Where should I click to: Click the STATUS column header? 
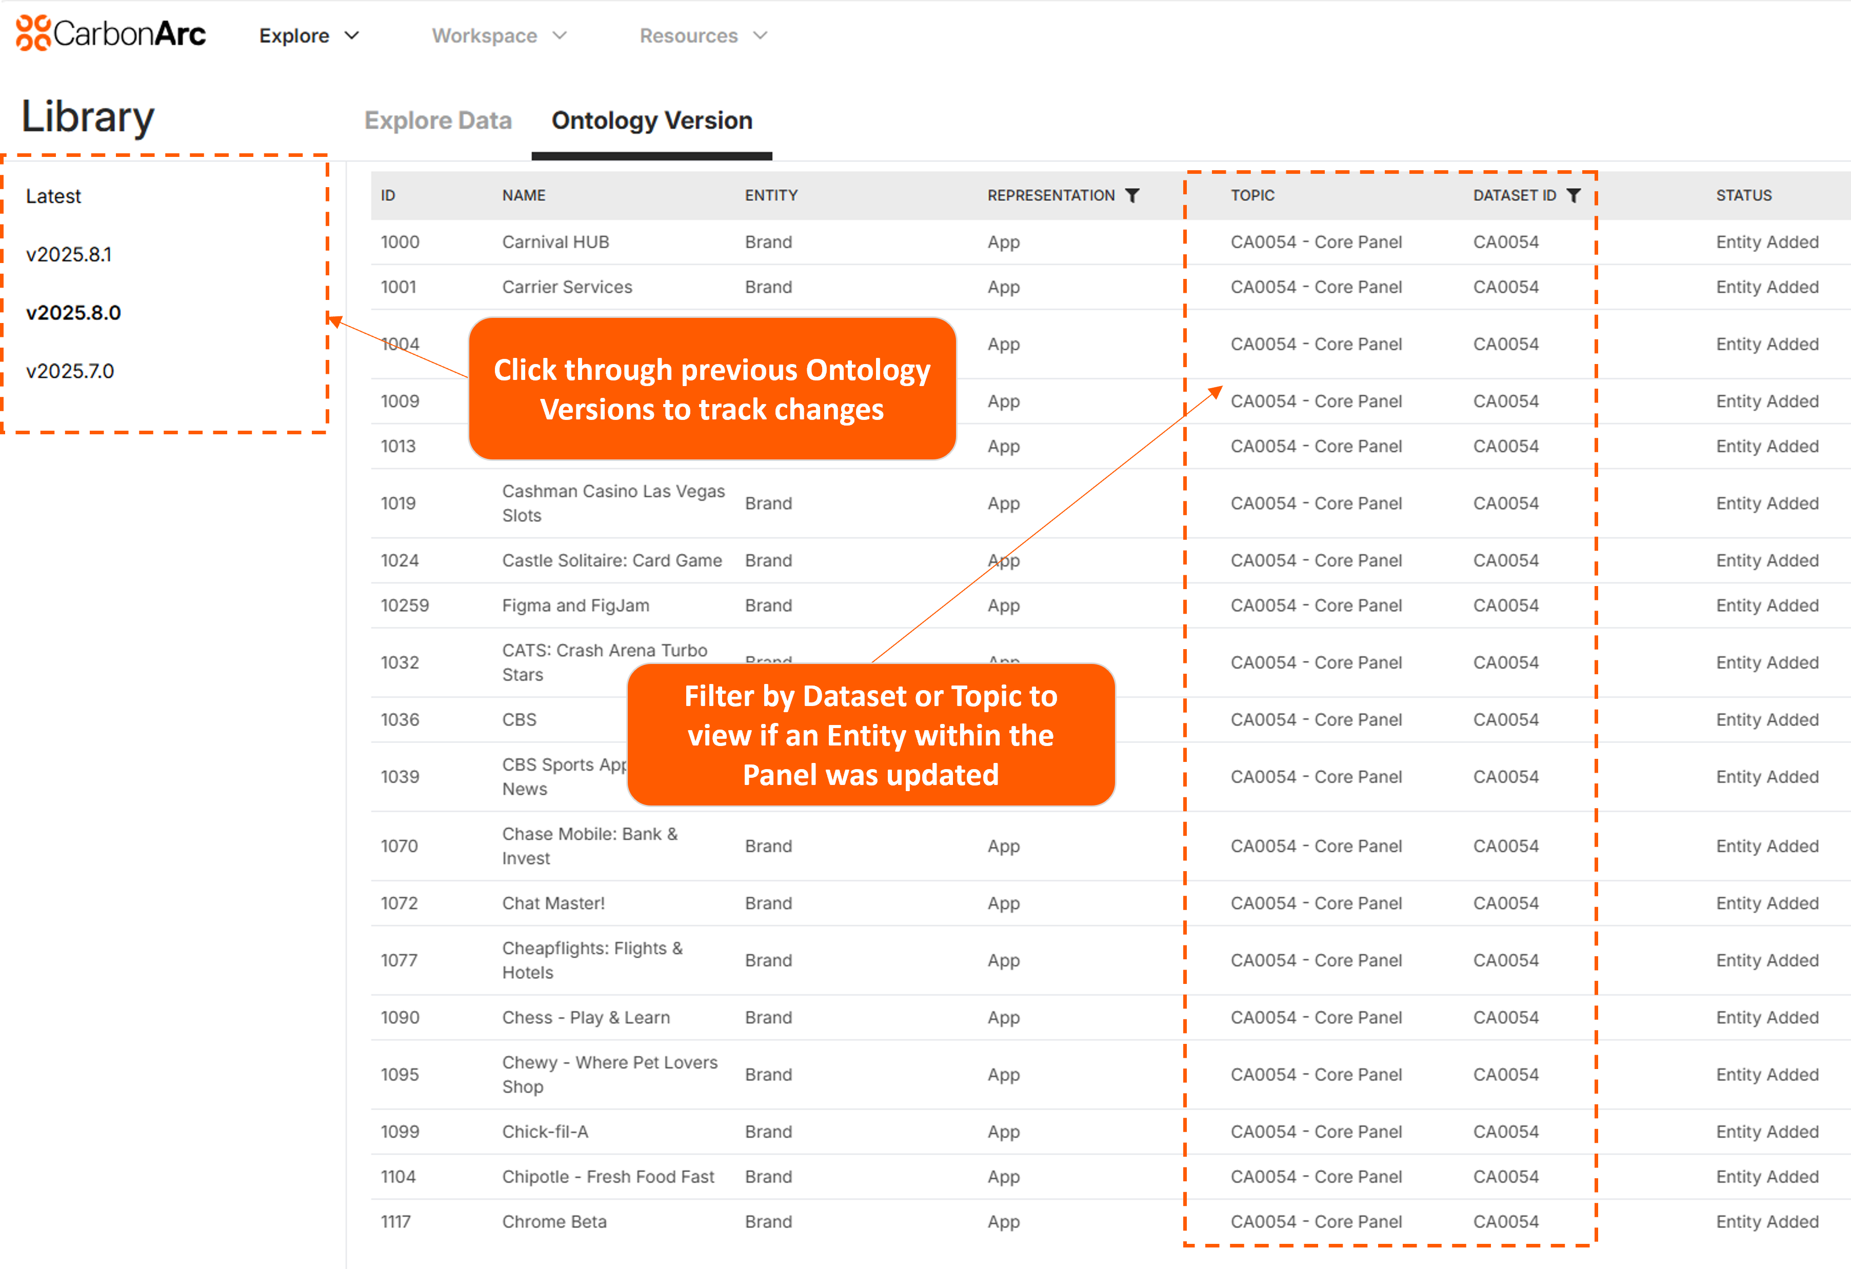tap(1743, 196)
